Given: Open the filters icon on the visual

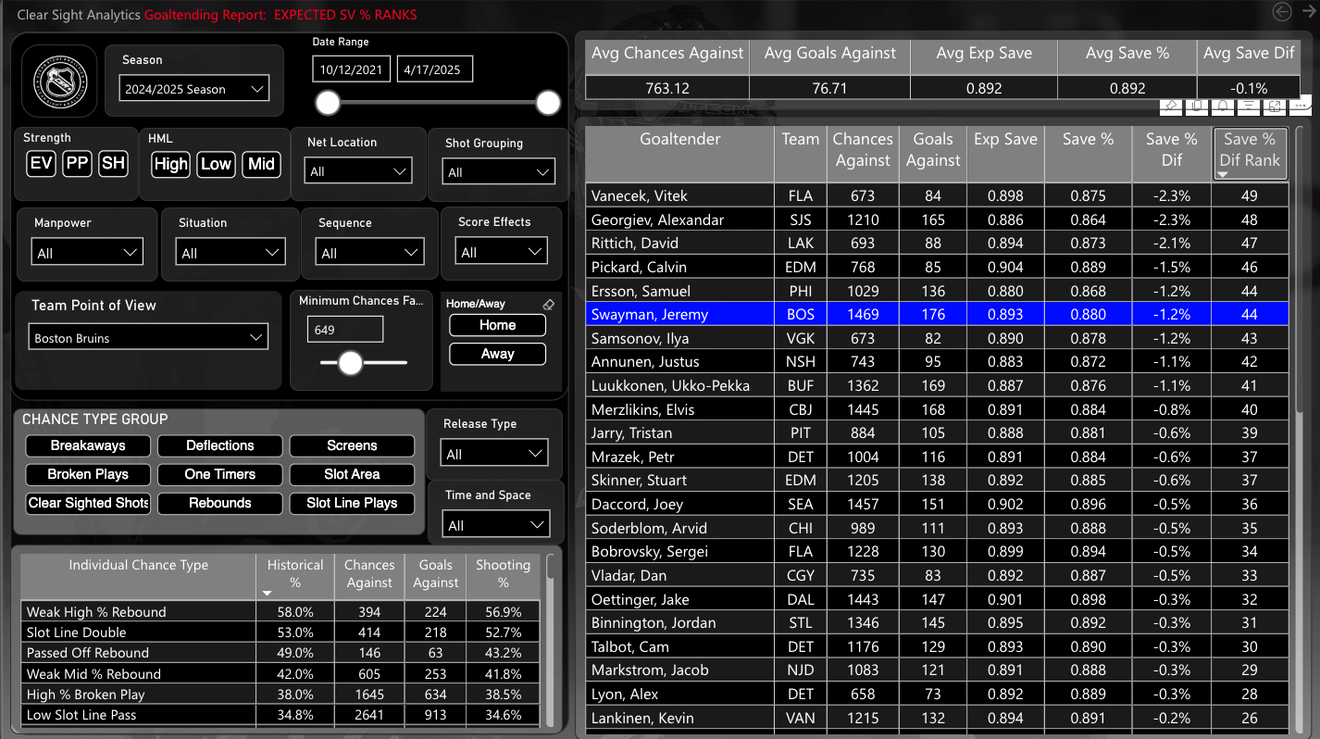Looking at the screenshot, I should tap(1249, 106).
